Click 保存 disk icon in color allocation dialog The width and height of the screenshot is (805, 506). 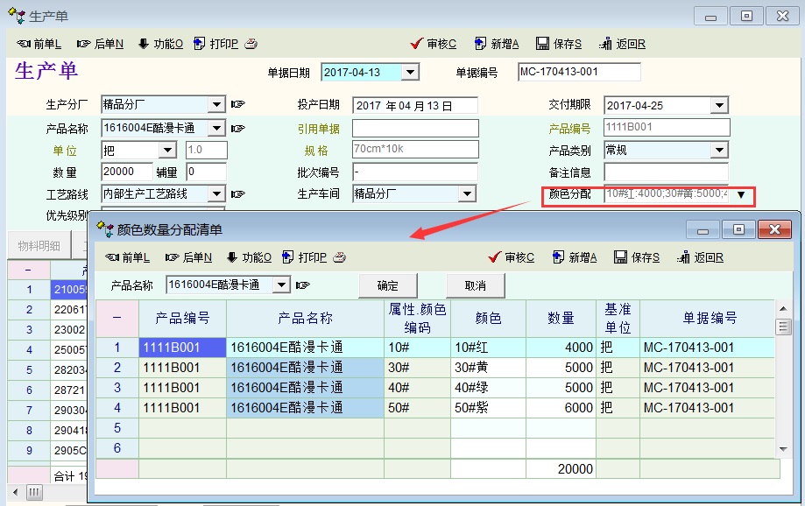pos(620,257)
